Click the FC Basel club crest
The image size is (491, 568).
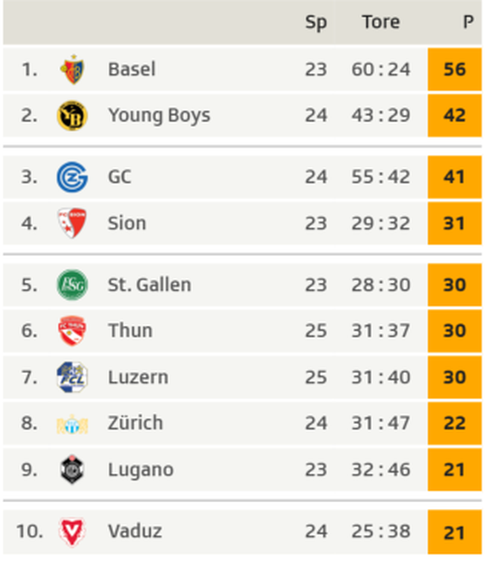click(x=73, y=69)
